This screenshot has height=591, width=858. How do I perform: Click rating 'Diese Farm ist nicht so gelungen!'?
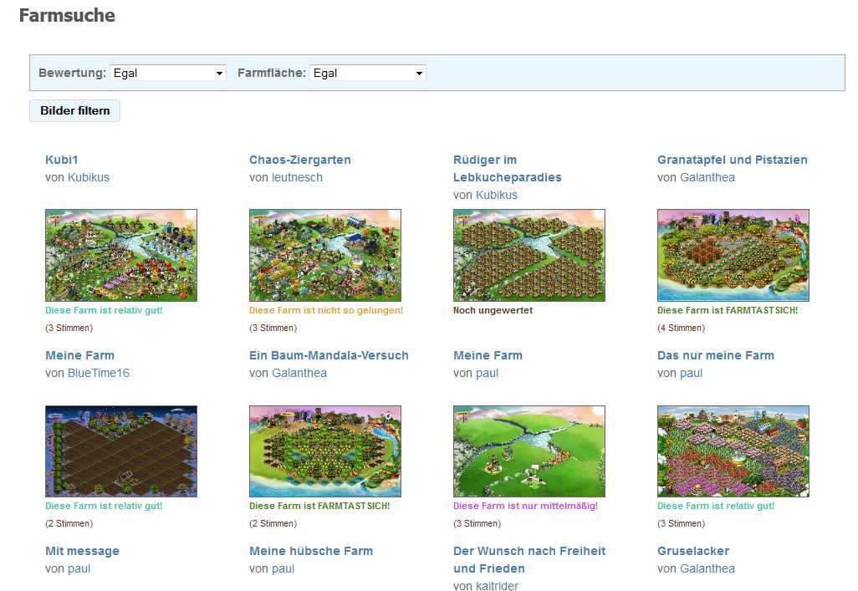click(325, 310)
